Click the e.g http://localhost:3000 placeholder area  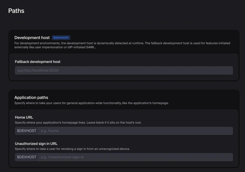37,70
